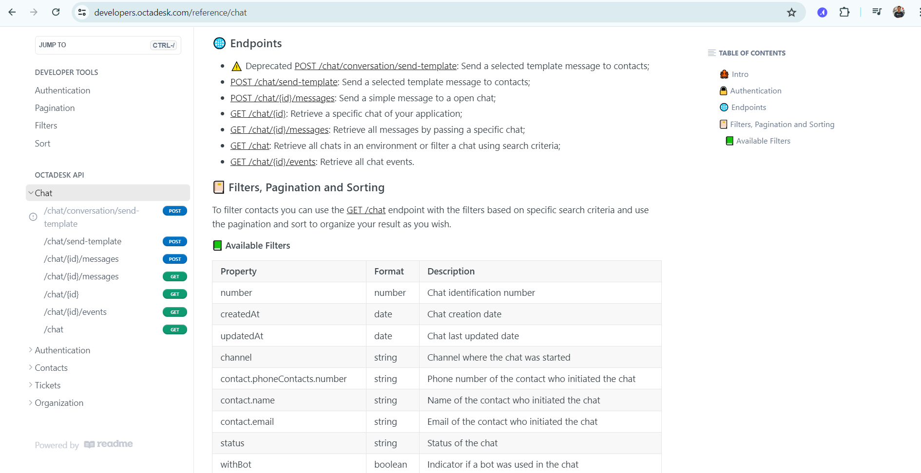The height and width of the screenshot is (473, 921).
Task: Select the updatedAt property cell
Action: point(289,336)
